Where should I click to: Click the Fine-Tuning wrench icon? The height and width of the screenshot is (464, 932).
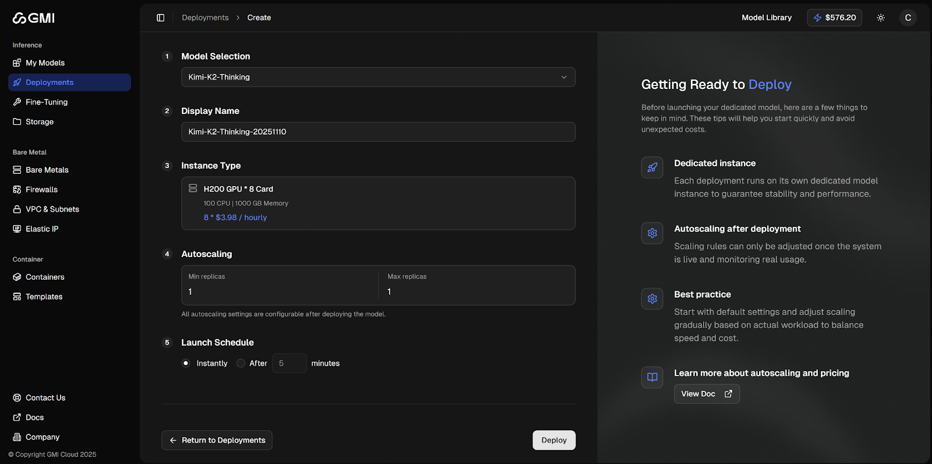[17, 102]
